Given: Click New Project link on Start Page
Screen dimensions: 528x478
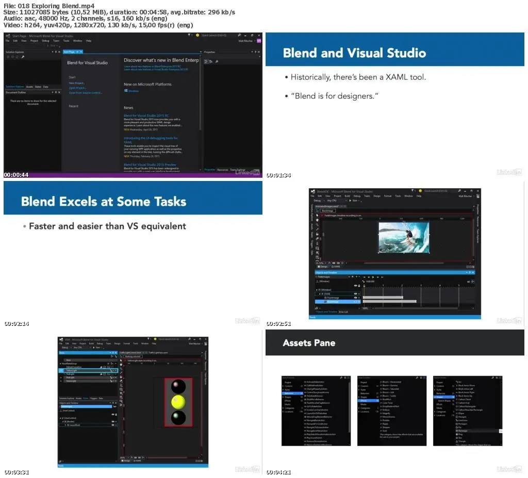Looking at the screenshot, I should [77, 83].
